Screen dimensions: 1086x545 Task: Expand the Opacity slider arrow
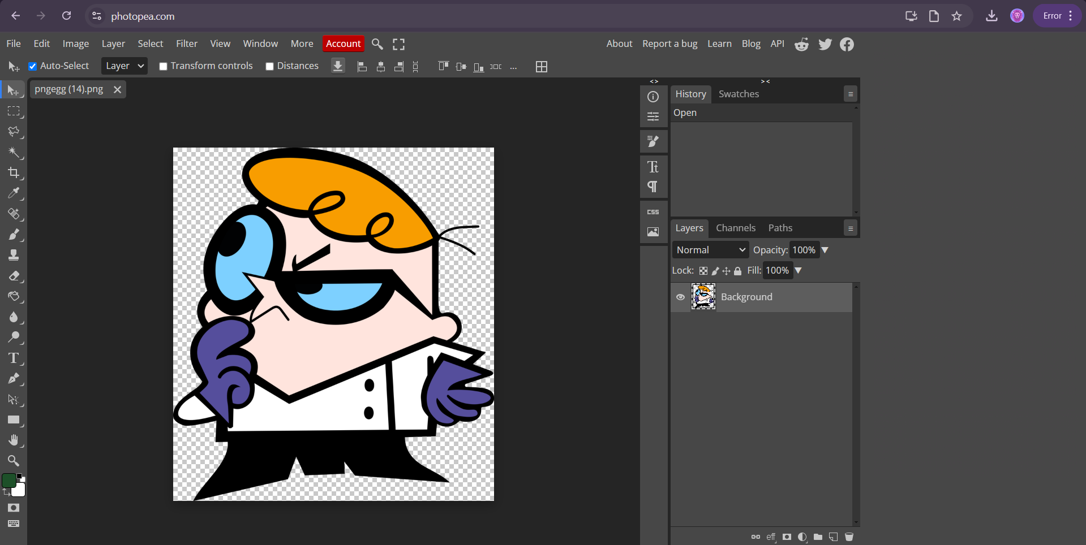point(825,250)
